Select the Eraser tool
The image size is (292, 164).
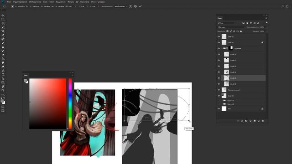[x=3, y=55]
